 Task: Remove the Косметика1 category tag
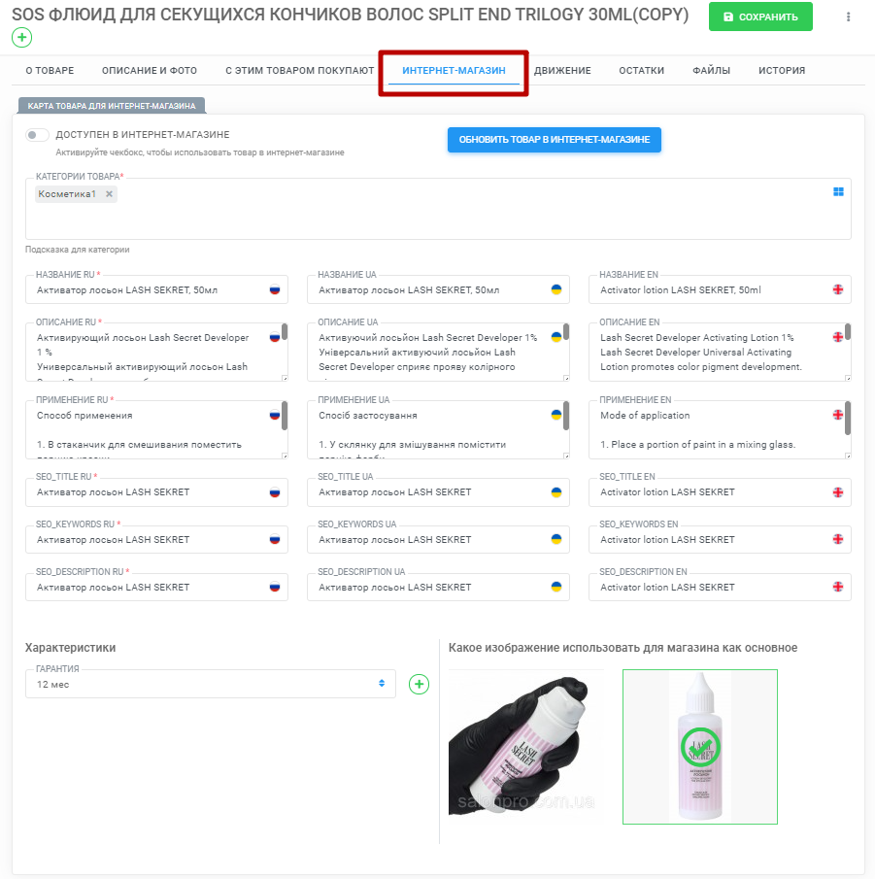point(110,194)
